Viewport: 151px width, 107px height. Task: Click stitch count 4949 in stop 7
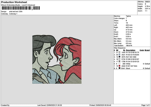pyautogui.click(x=123, y=66)
